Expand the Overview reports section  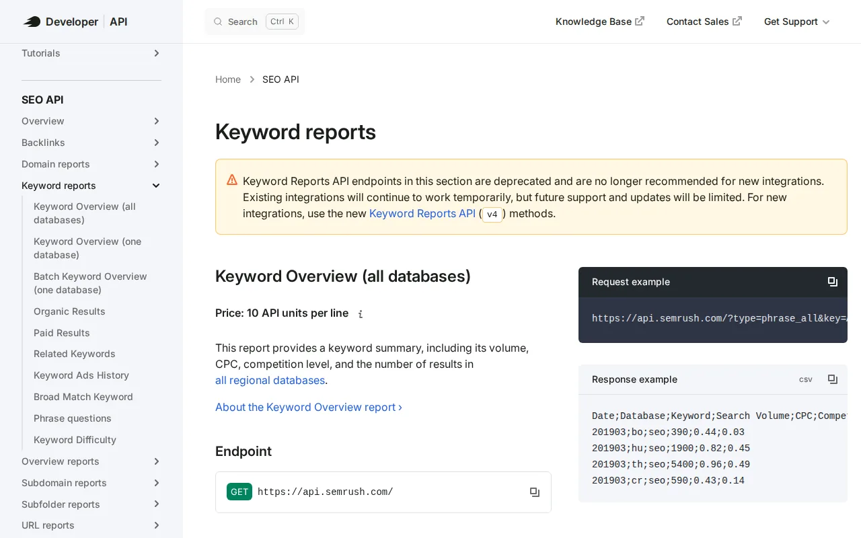coord(156,461)
